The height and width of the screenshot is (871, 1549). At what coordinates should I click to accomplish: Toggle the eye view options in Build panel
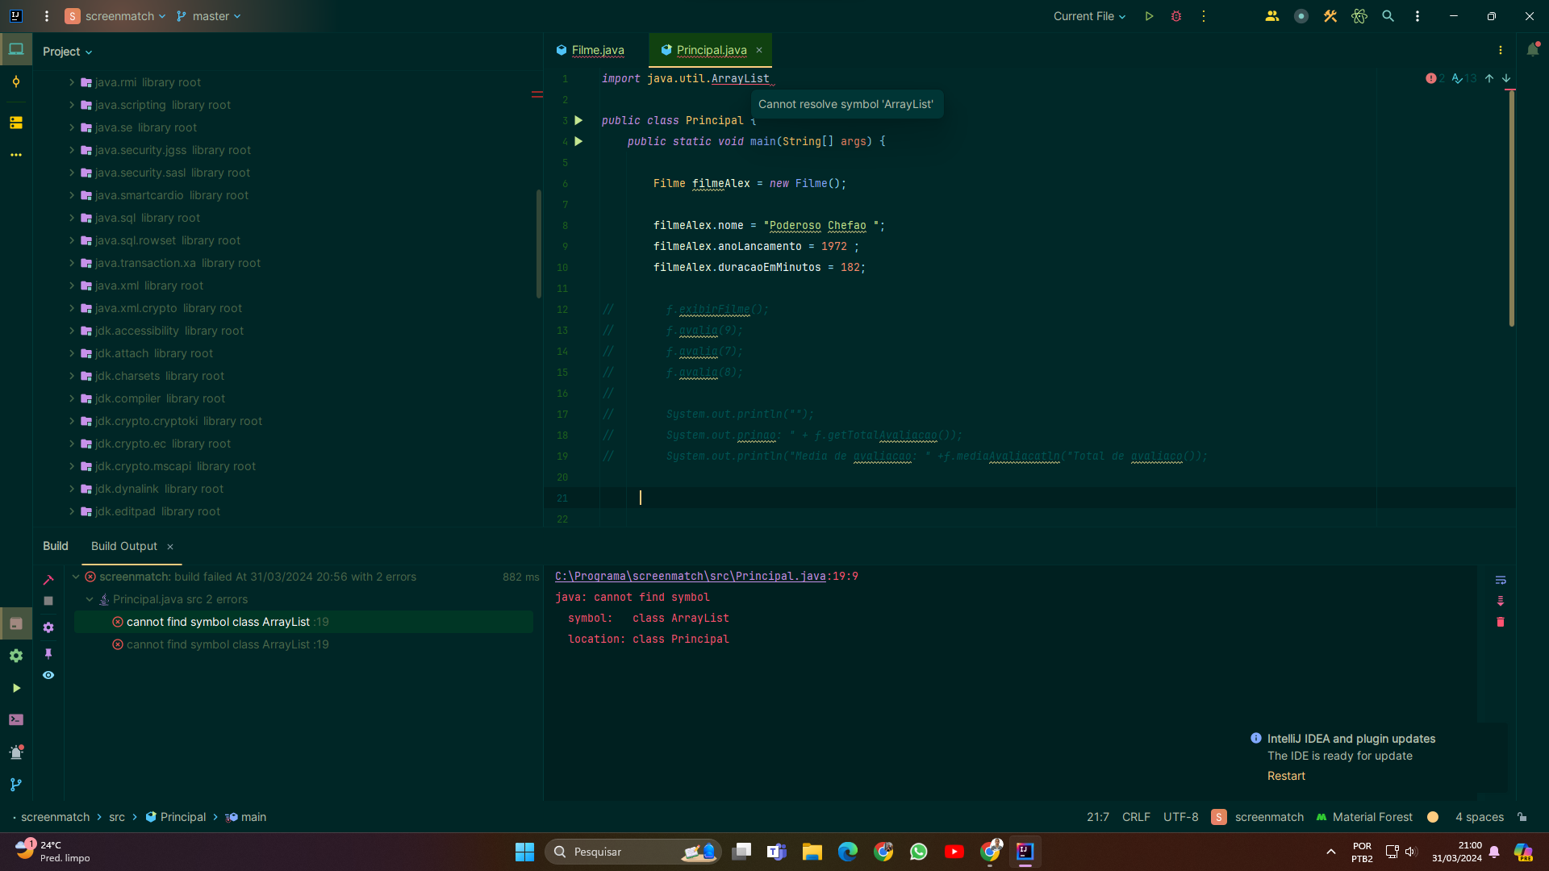(x=48, y=675)
